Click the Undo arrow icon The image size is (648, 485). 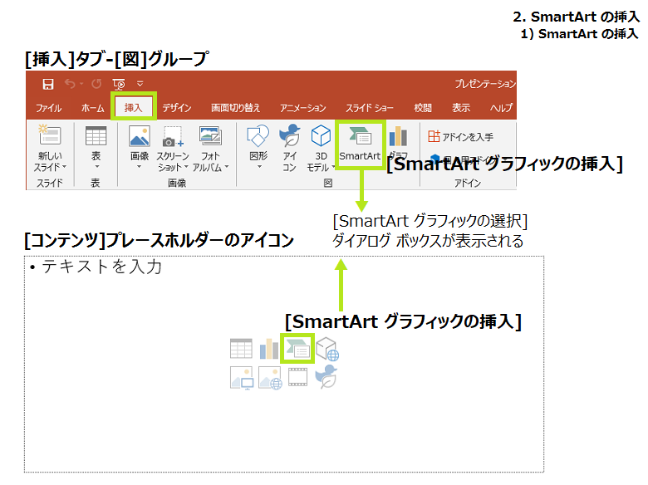point(70,84)
